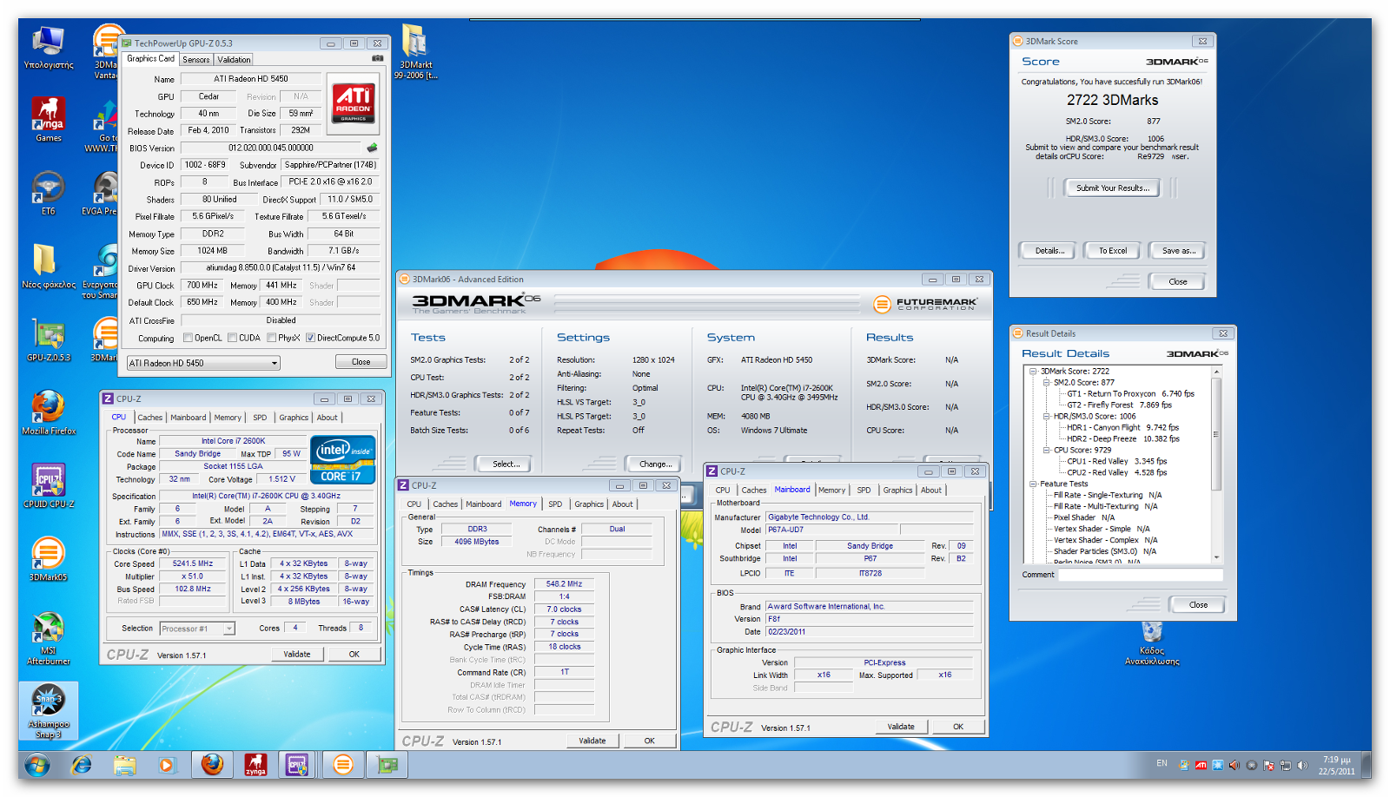Open About tab in the Memory CPU-Z window

coord(622,504)
